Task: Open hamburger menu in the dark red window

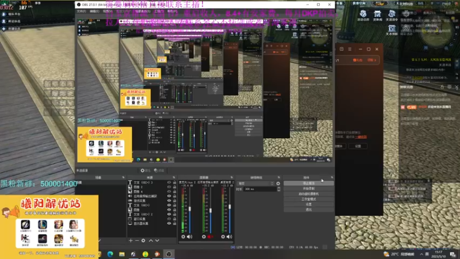Action: tap(350, 49)
